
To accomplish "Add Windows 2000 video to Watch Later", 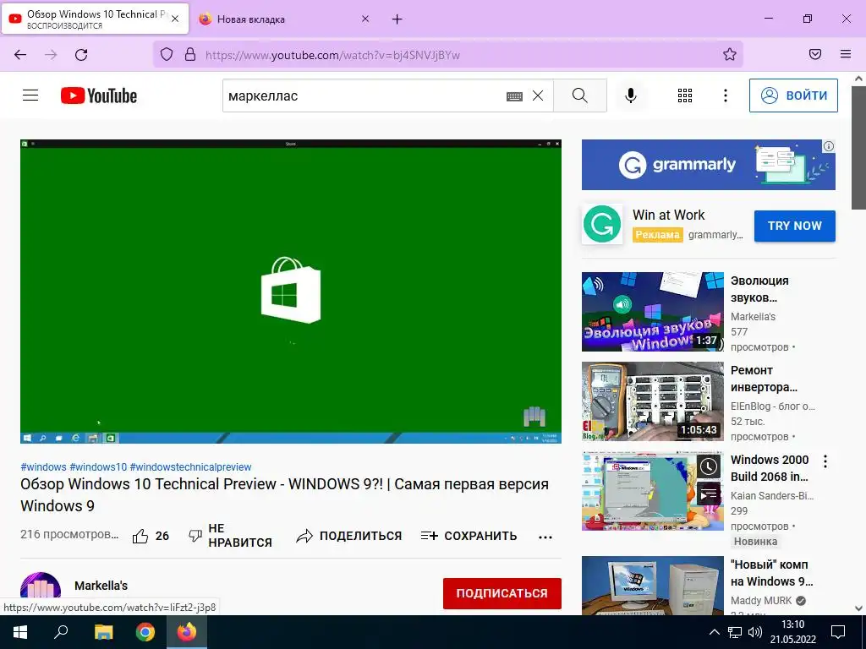I will [x=709, y=467].
